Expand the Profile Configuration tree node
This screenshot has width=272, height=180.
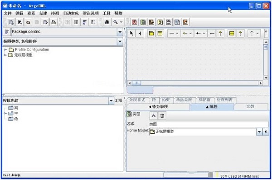pyautogui.click(x=5, y=50)
